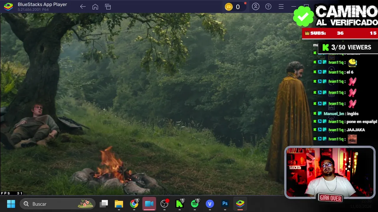Click the streamer webcam thumbnail
Screen dimensions: 378x212
click(330, 172)
